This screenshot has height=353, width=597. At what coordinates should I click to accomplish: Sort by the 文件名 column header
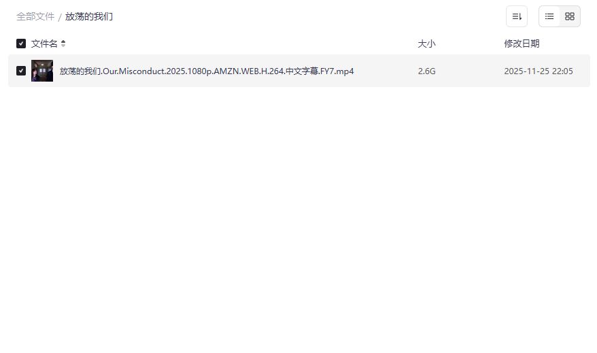pos(44,44)
